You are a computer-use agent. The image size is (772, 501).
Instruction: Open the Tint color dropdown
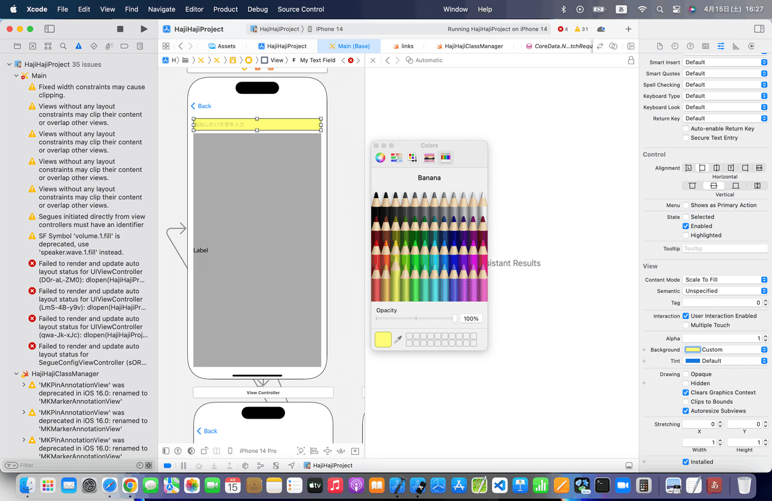[726, 361]
